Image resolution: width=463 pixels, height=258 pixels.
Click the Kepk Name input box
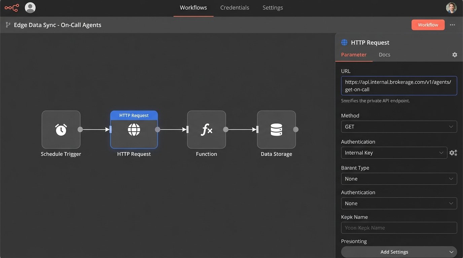point(399,228)
